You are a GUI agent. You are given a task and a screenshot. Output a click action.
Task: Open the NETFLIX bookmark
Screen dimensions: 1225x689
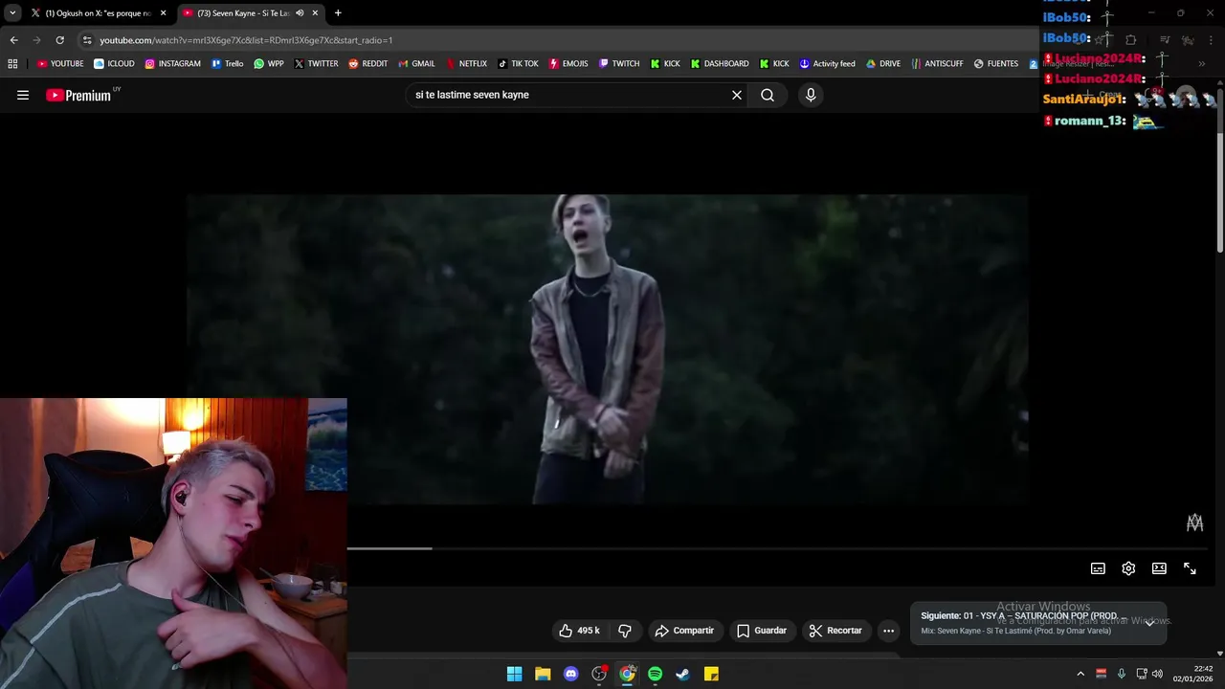coord(466,64)
